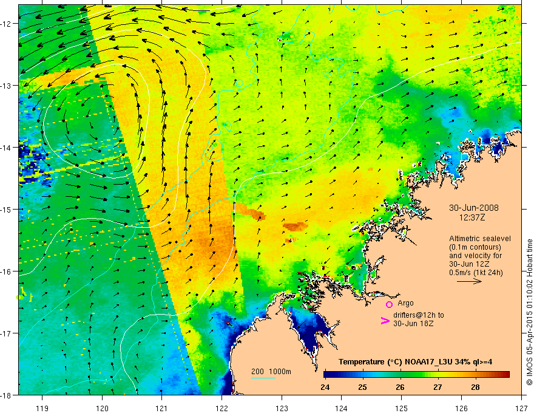Click the longitude axis label 119
534x413 pixels.
42,409
